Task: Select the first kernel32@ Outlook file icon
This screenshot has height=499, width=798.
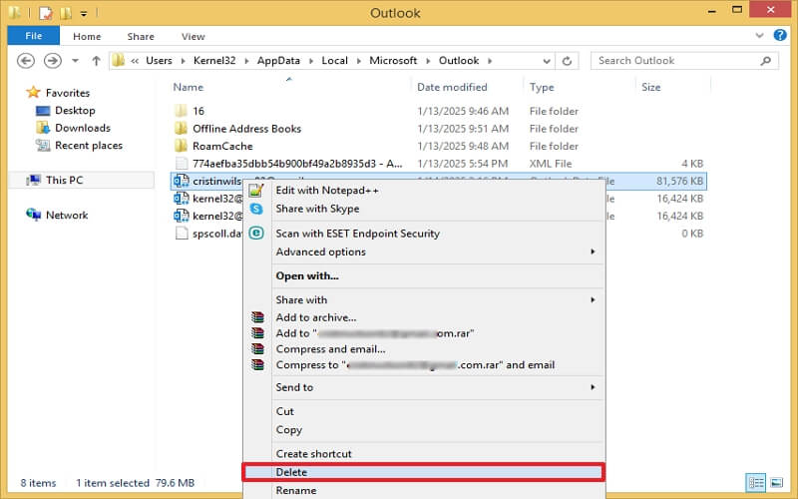Action: 182,199
